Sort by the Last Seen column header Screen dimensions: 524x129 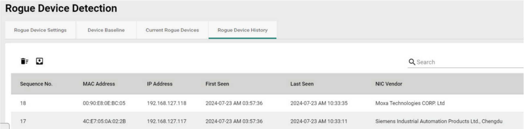pyautogui.click(x=302, y=84)
